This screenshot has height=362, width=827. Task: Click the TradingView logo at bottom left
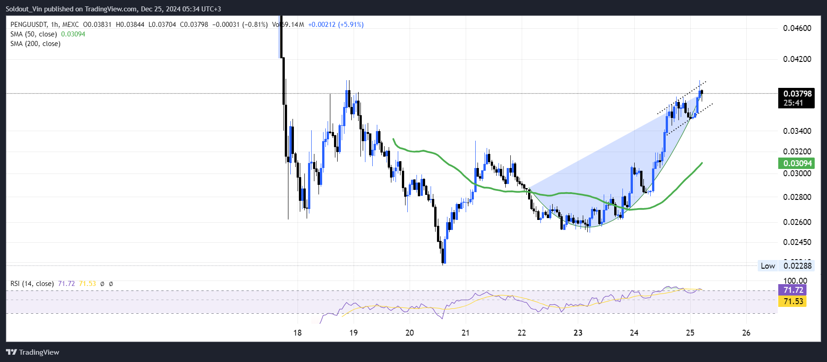(32, 352)
